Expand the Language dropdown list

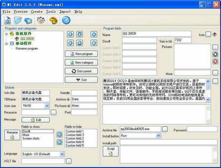[x=62, y=154]
